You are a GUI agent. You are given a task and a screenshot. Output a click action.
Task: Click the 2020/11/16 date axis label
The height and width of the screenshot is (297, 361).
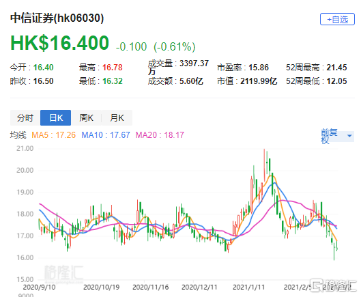(151, 287)
